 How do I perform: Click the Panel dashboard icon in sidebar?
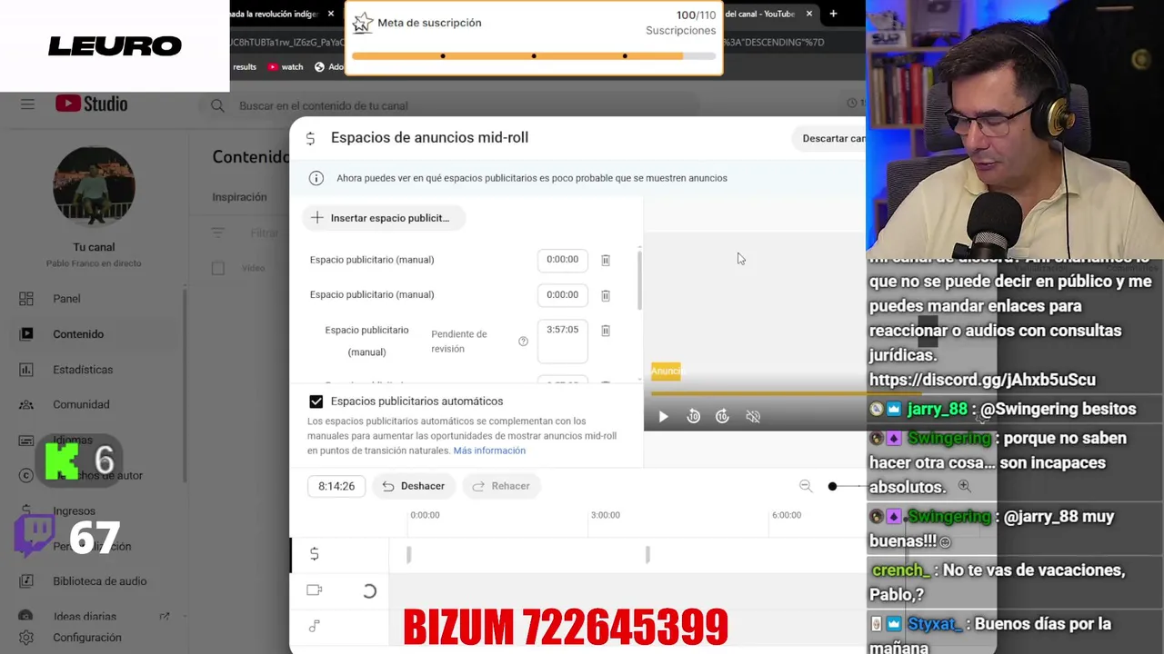pos(26,299)
